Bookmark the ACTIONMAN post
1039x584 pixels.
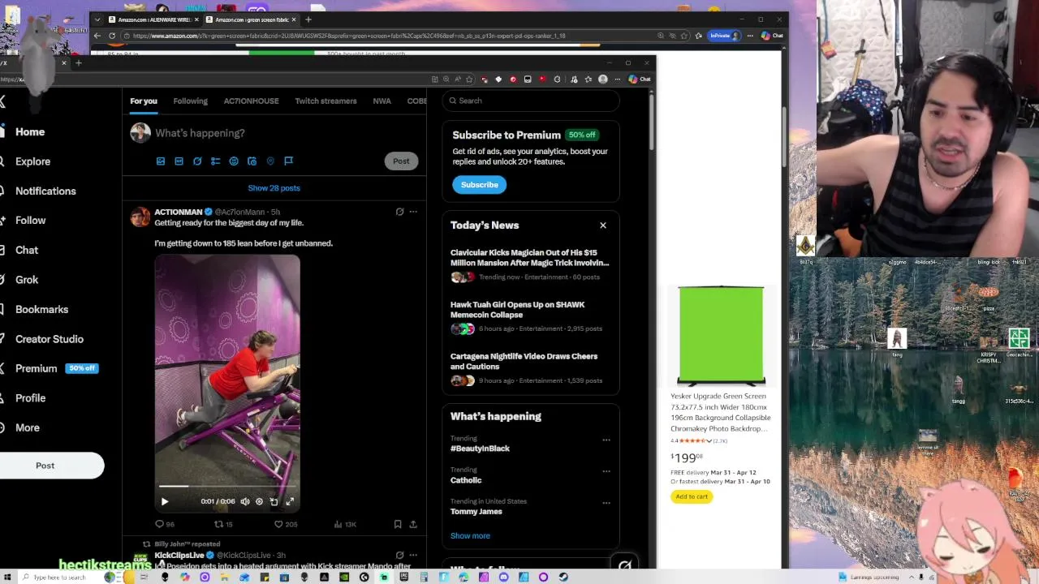(398, 524)
